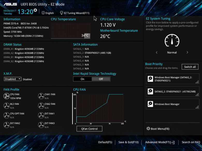The width and height of the screenshot is (202, 151).
Task: Click drag handle of last Windows Boot Manager entry
Action: [x=197, y=107]
